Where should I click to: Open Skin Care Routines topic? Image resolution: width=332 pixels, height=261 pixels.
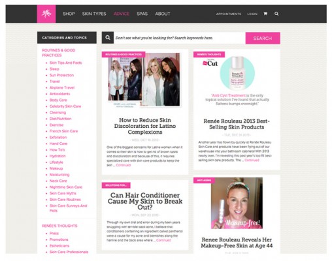[x=65, y=200]
